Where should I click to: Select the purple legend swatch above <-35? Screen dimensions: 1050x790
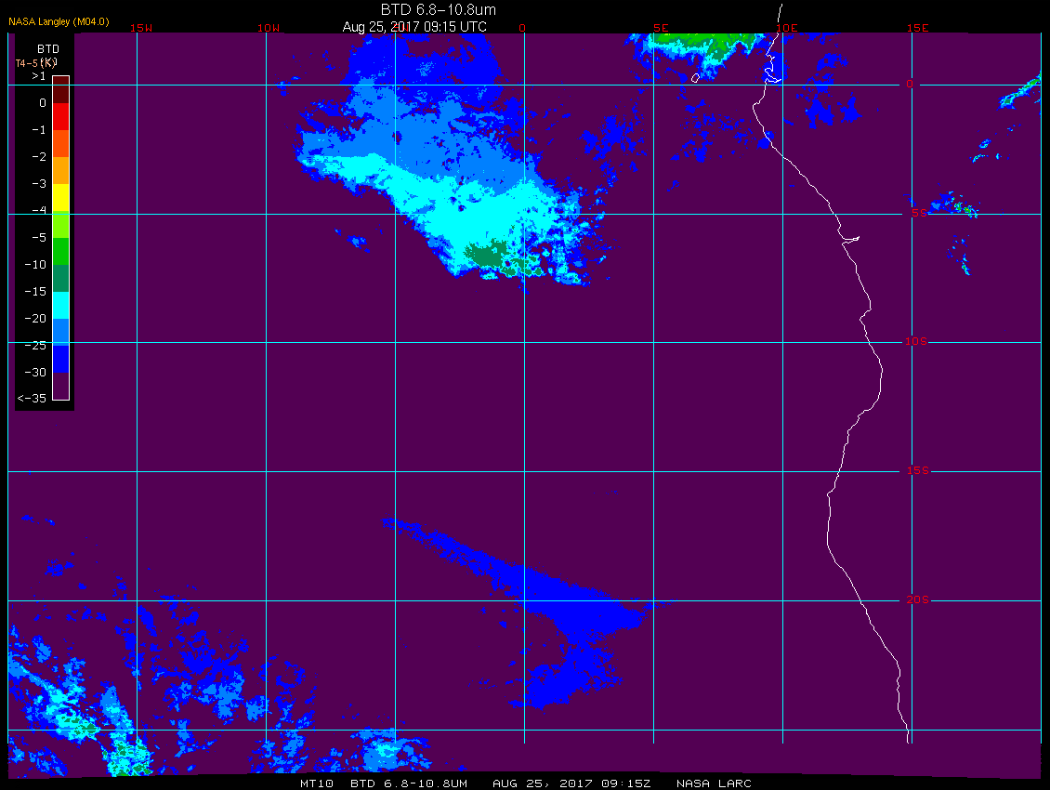pos(61,386)
